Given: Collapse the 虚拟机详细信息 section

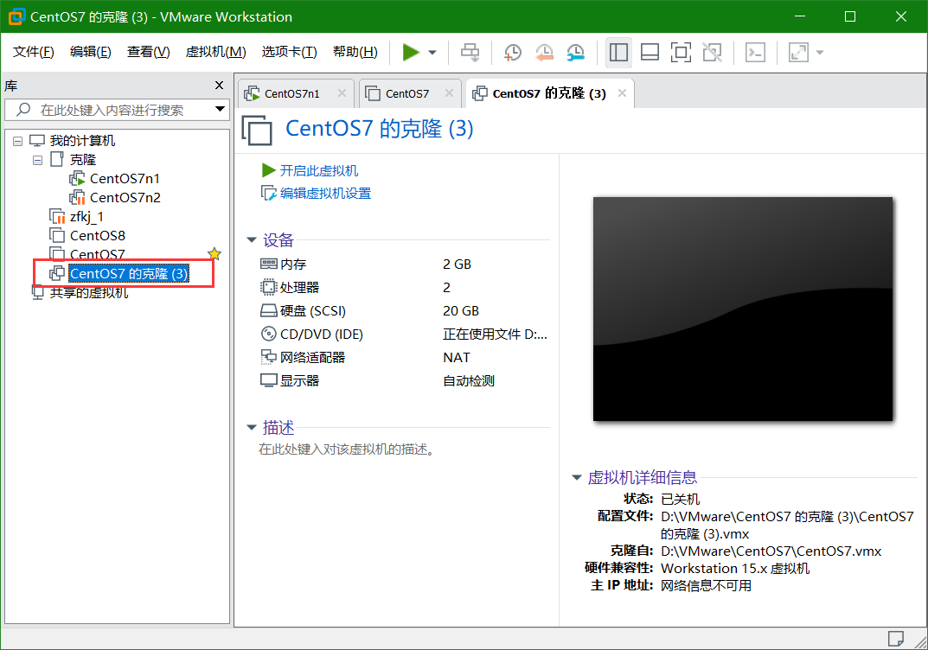Looking at the screenshot, I should point(577,477).
